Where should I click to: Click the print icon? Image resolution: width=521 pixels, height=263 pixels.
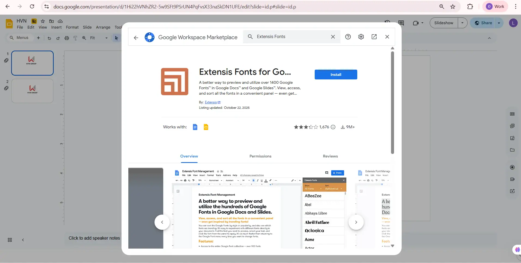[67, 38]
